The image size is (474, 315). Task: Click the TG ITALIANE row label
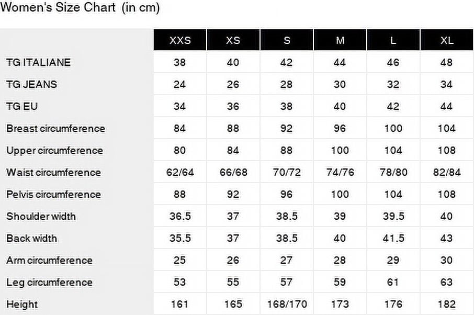38,62
